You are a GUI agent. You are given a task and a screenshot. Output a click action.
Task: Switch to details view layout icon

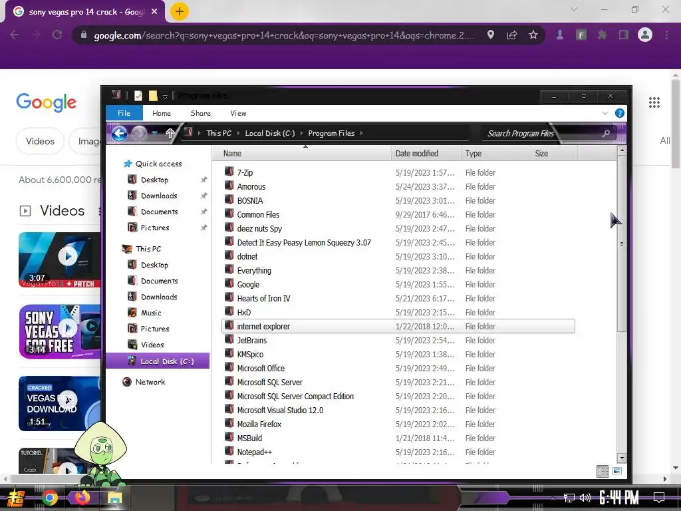click(603, 471)
